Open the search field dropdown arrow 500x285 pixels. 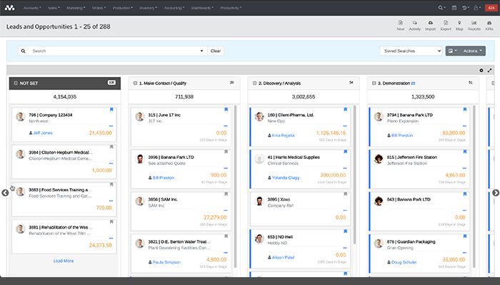201,51
